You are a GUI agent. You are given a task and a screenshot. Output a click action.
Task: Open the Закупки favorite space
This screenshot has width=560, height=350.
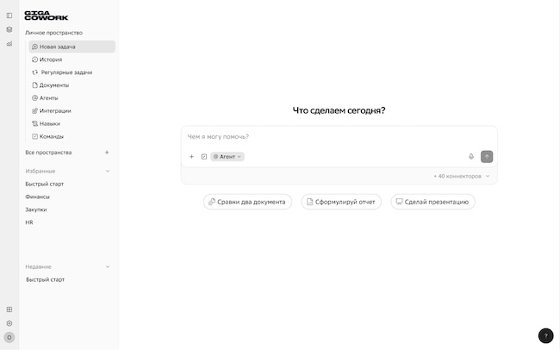coord(35,209)
